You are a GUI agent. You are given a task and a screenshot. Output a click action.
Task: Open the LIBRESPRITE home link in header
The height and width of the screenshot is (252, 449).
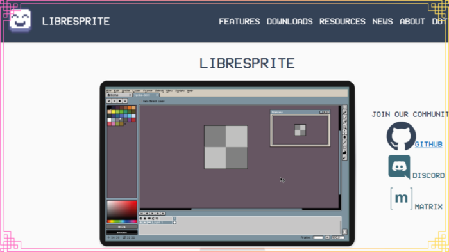pos(76,21)
